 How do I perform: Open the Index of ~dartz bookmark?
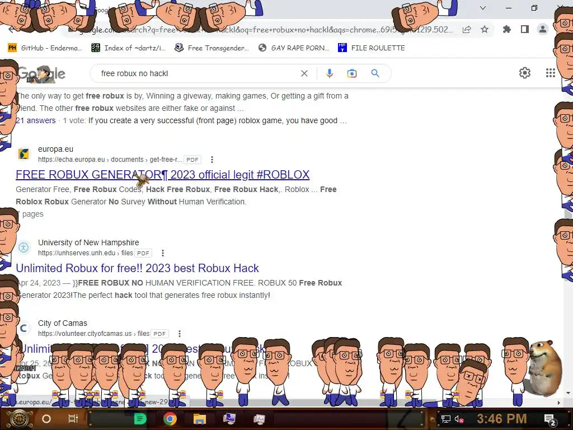coord(128,48)
